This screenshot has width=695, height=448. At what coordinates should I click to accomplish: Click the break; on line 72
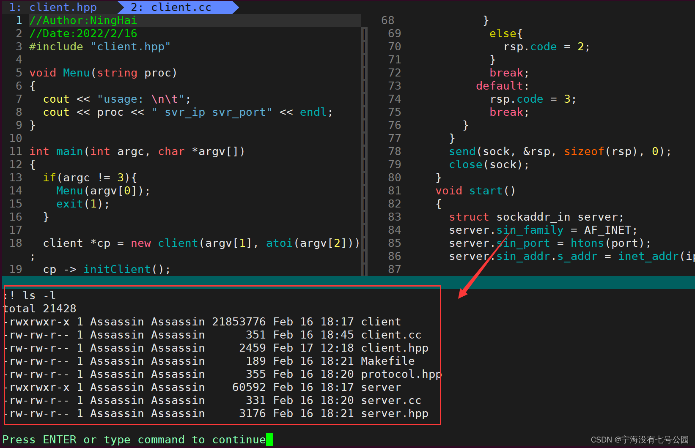coord(509,73)
